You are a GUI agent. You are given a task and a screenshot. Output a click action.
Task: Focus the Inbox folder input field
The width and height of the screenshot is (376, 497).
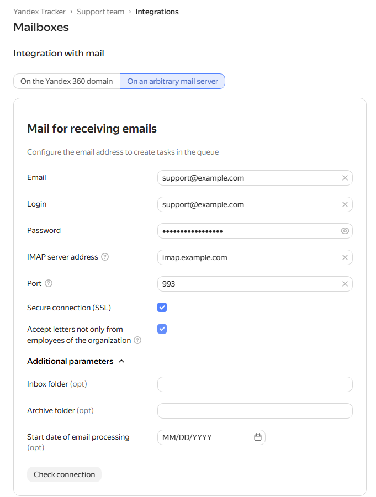click(255, 384)
